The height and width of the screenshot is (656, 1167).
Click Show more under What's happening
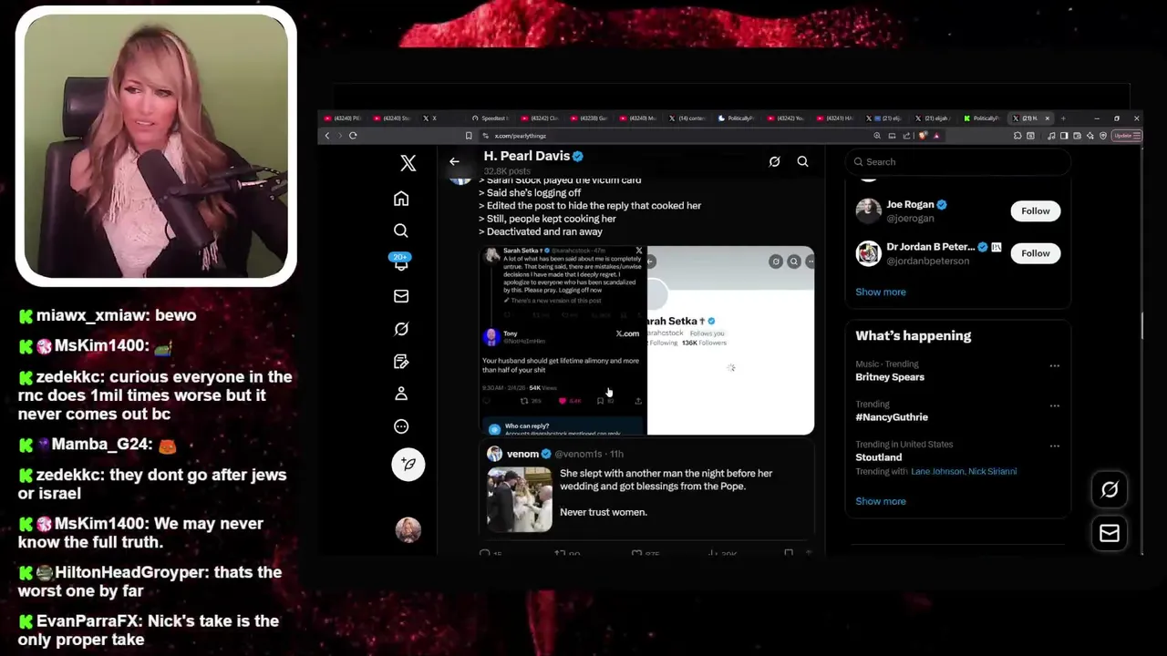point(881,502)
